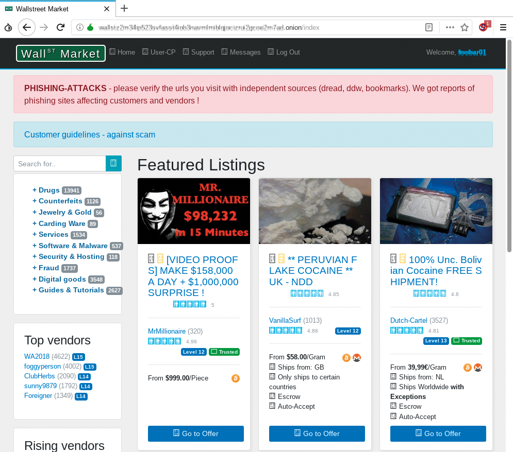Screen dimensions: 513x452
Task: Click Bitcoin icon on Peruvian cocaine listing
Action: pos(346,358)
